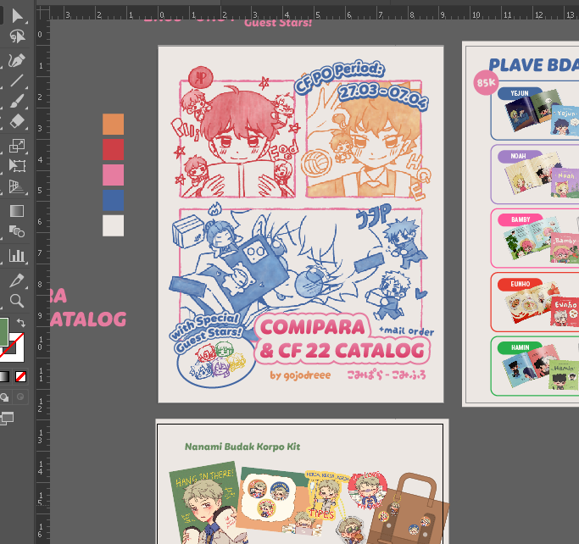Click the red palette square on canvas

[113, 149]
